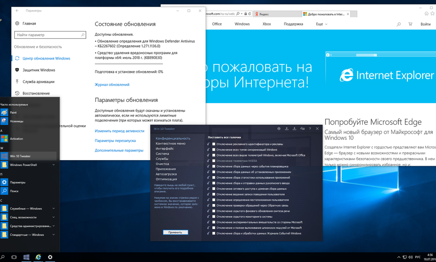436x262 pixels.
Task: Click the restore arrow beside 'Отключение скрытого мониторинга системы'
Action: point(209,217)
